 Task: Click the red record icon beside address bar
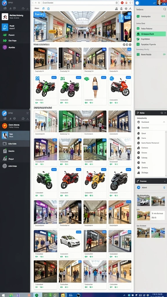[x=122, y=3]
